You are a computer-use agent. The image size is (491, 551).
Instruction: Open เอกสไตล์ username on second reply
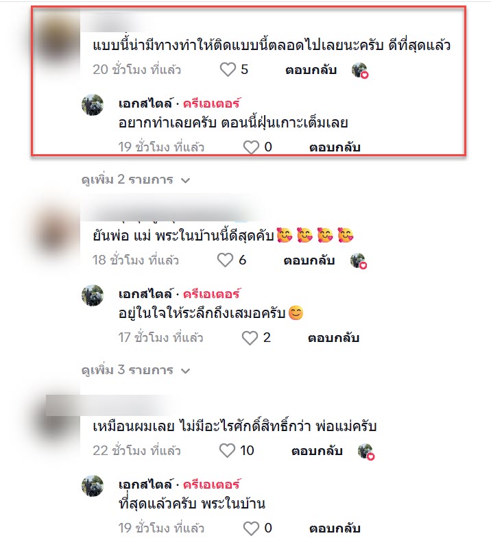[x=146, y=294]
